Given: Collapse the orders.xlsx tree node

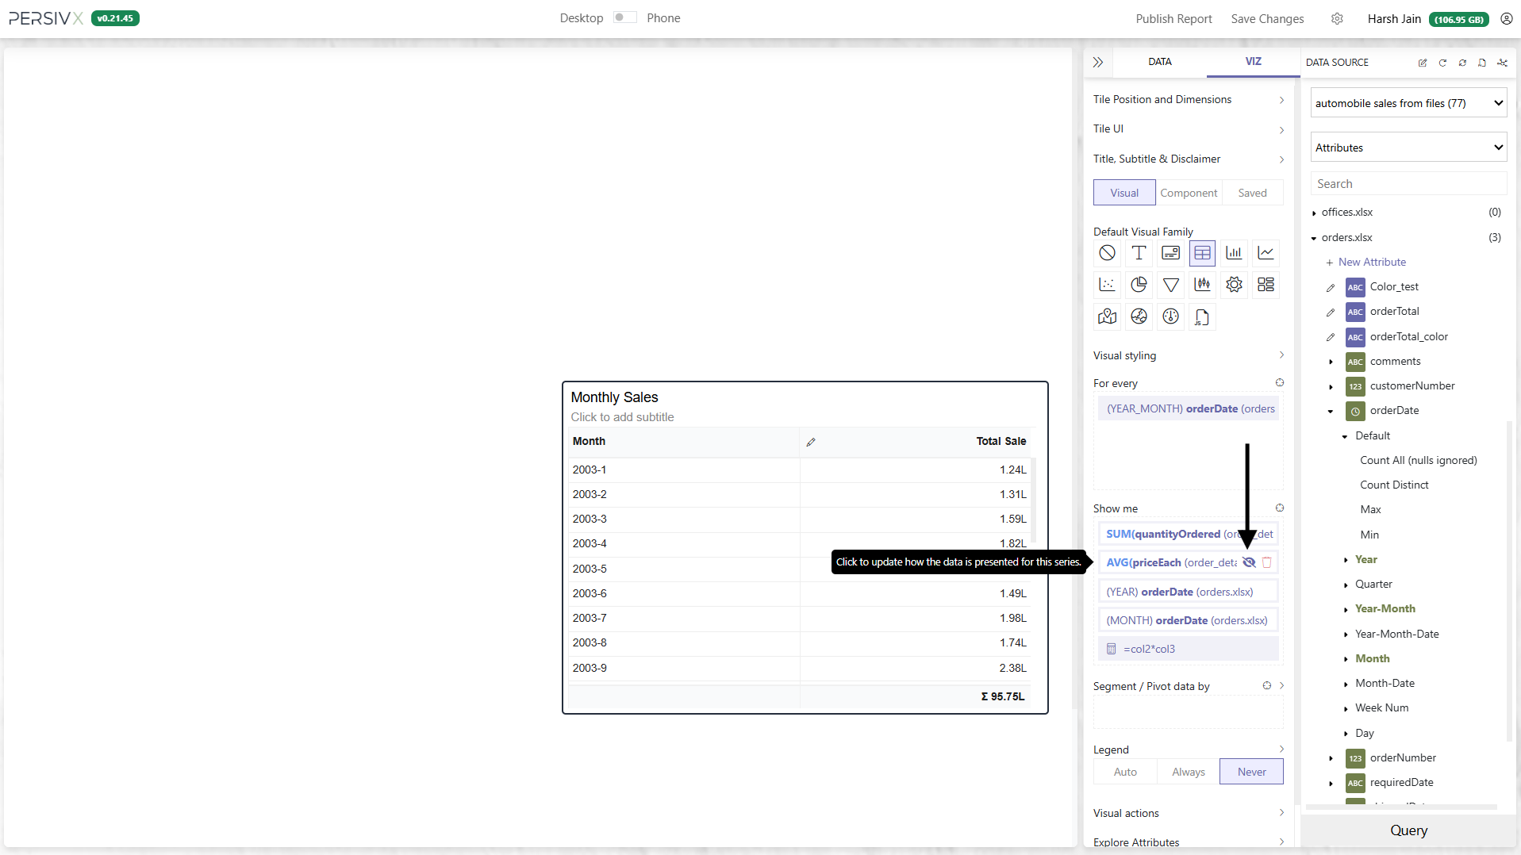Looking at the screenshot, I should [x=1315, y=238].
